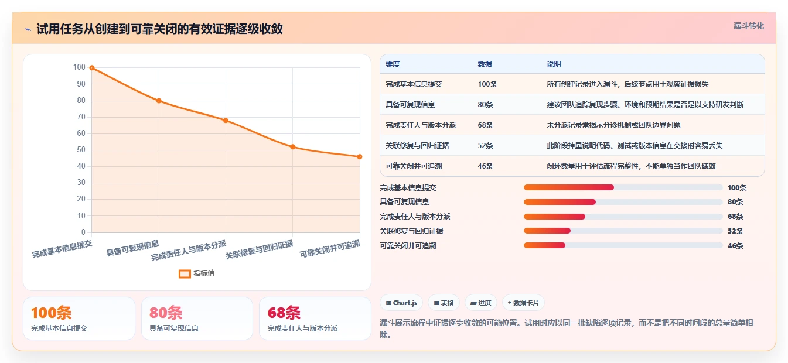Image resolution: width=788 pixels, height=363 pixels.
Task: Click the 说明 column header
Action: pyautogui.click(x=554, y=64)
